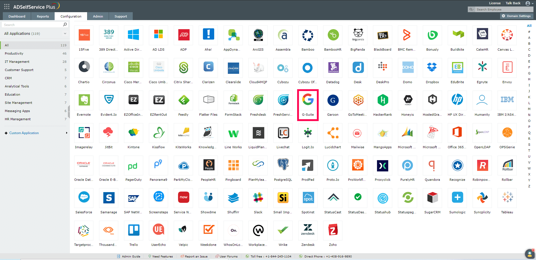Filter apps by IT Management category
This screenshot has height=260, width=536.
coord(35,62)
